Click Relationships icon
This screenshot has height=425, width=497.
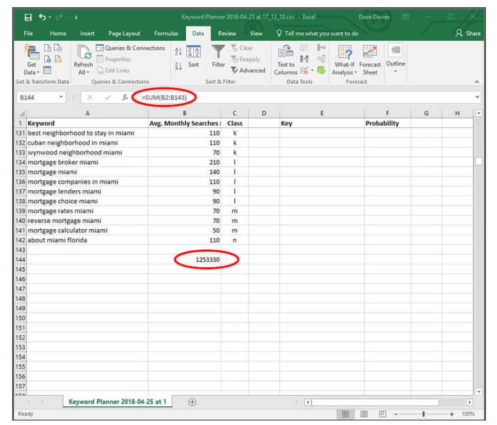321,59
